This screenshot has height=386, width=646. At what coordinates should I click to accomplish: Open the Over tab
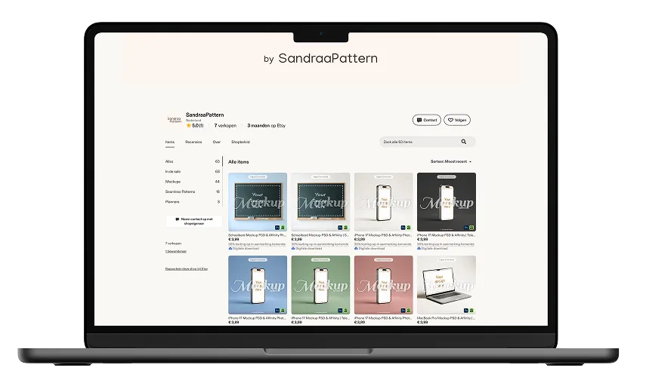tap(217, 142)
